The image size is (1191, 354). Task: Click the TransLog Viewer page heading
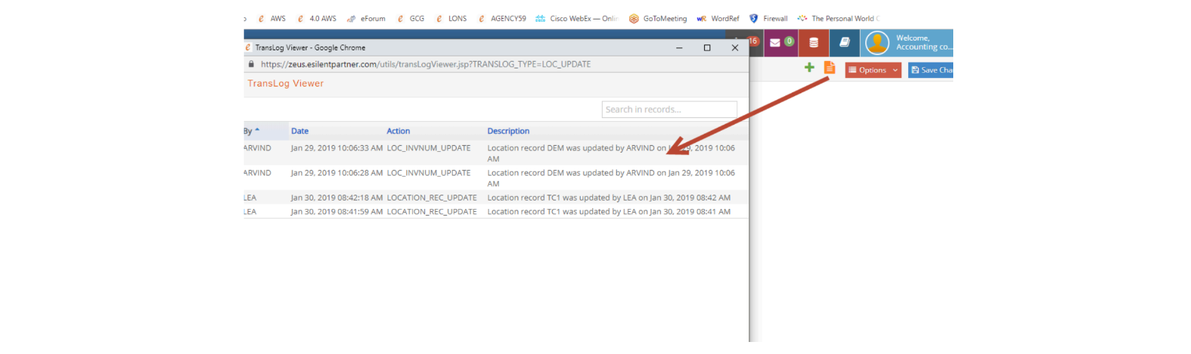[285, 83]
